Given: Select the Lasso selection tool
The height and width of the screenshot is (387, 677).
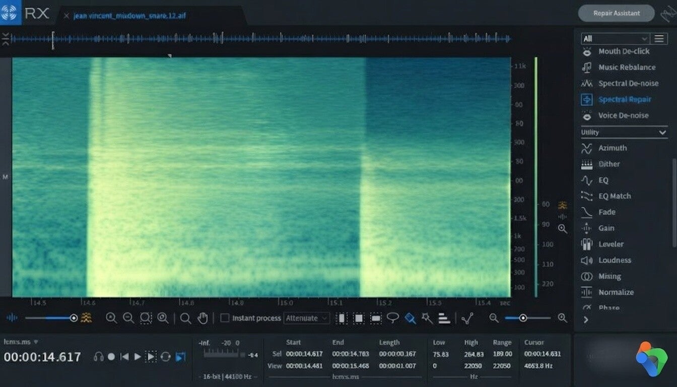Looking at the screenshot, I should 393,318.
